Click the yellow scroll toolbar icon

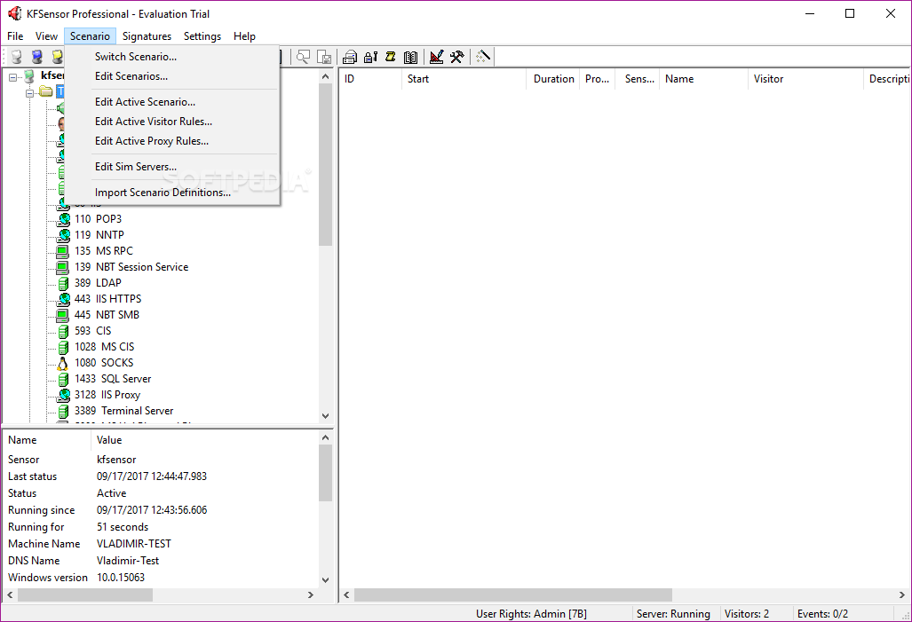click(x=390, y=57)
